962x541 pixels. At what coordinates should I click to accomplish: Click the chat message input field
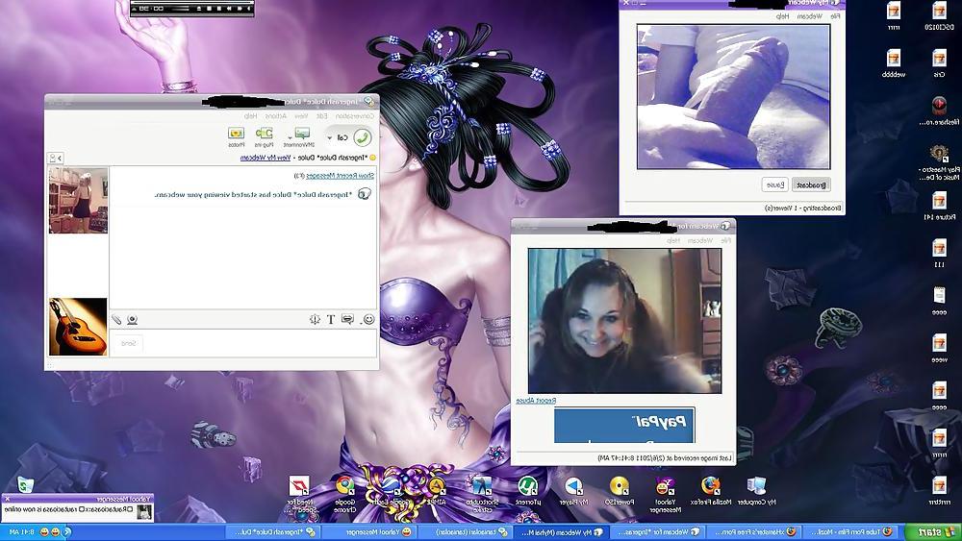coord(260,344)
